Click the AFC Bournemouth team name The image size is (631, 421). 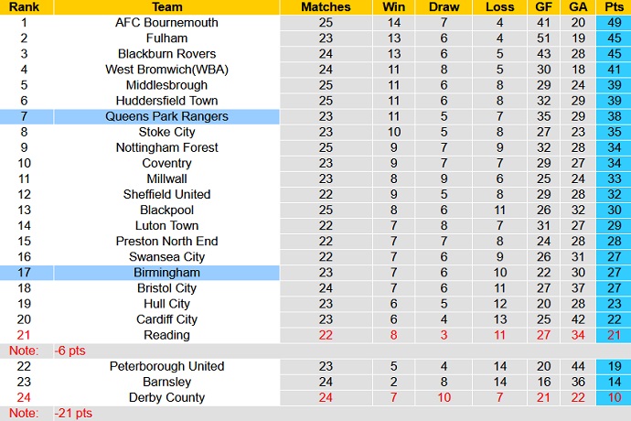166,22
